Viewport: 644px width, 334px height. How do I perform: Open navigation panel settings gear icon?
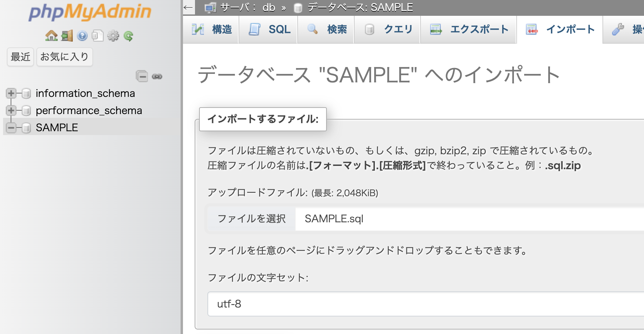point(113,36)
